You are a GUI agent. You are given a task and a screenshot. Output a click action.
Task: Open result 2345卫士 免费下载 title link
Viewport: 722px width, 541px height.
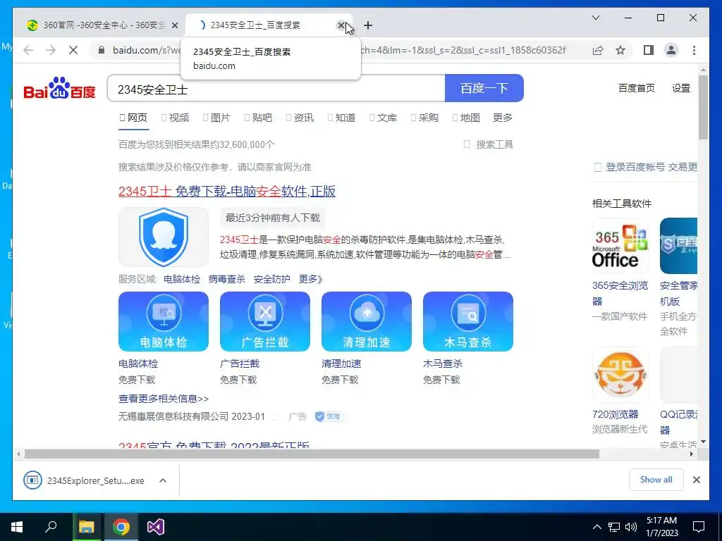(227, 191)
